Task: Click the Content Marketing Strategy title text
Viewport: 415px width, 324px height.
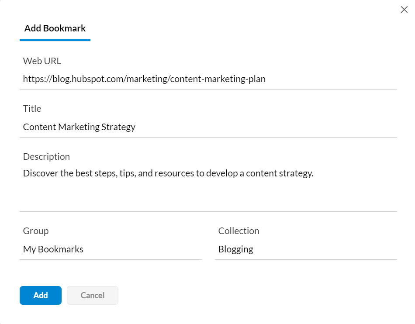Action: tap(79, 127)
